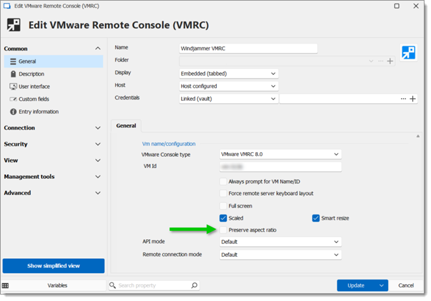Check Preserve aspect ratio
The image size is (431, 301).
point(223,230)
